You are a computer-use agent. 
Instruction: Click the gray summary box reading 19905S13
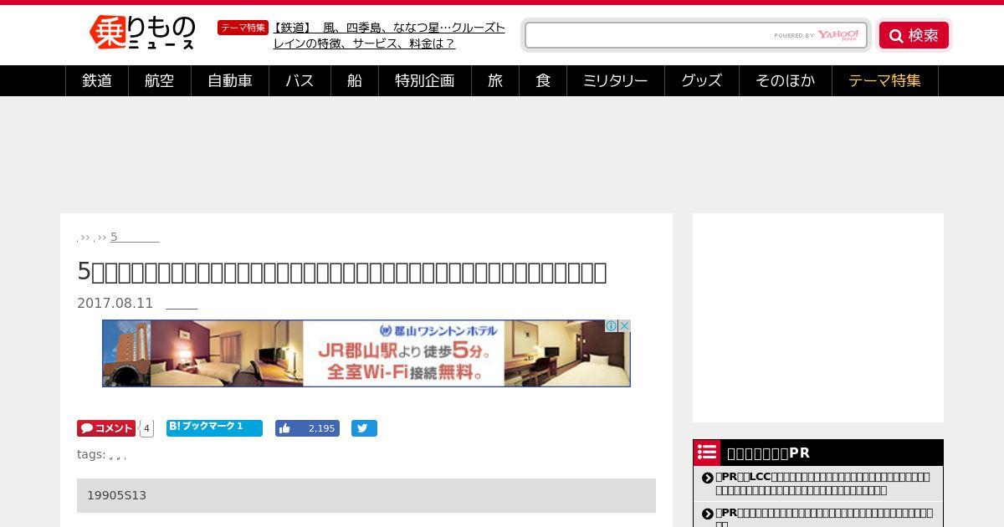click(x=366, y=495)
